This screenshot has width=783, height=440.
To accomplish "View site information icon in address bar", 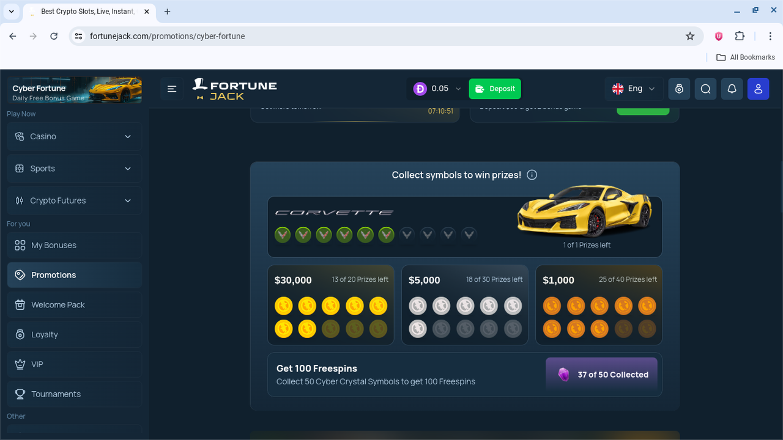I will [78, 36].
